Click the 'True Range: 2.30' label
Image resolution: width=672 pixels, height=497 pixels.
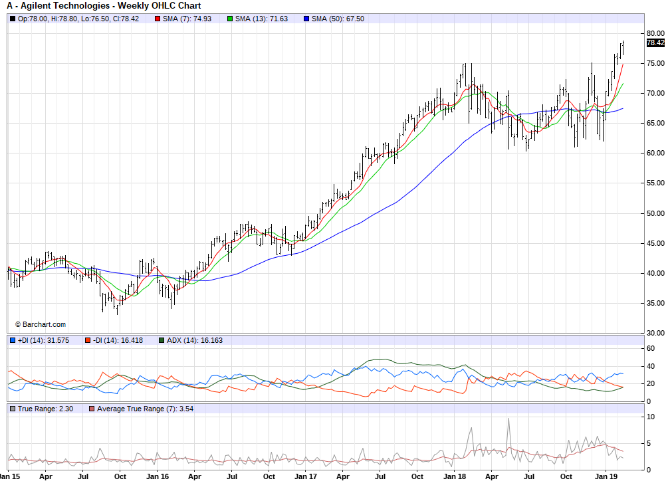[x=45, y=409]
